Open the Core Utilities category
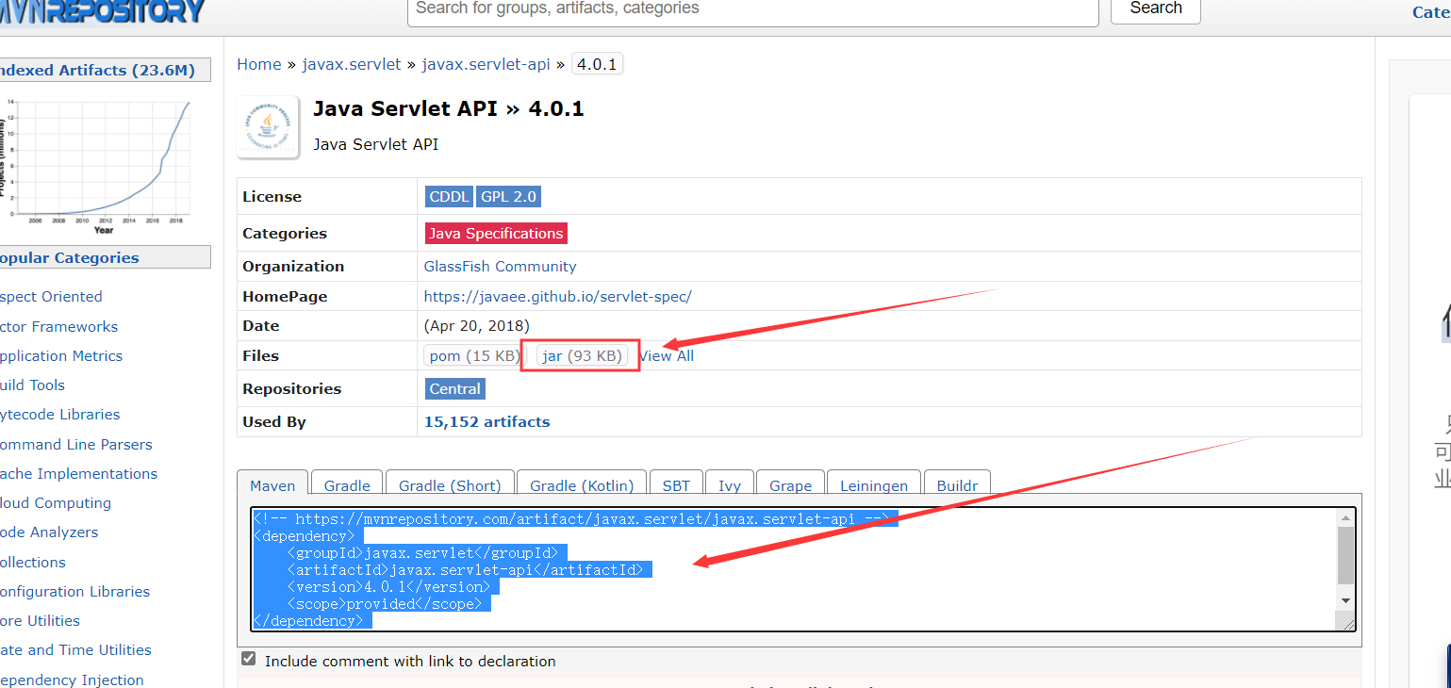Viewport: 1451px width, 688px height. 40,620
